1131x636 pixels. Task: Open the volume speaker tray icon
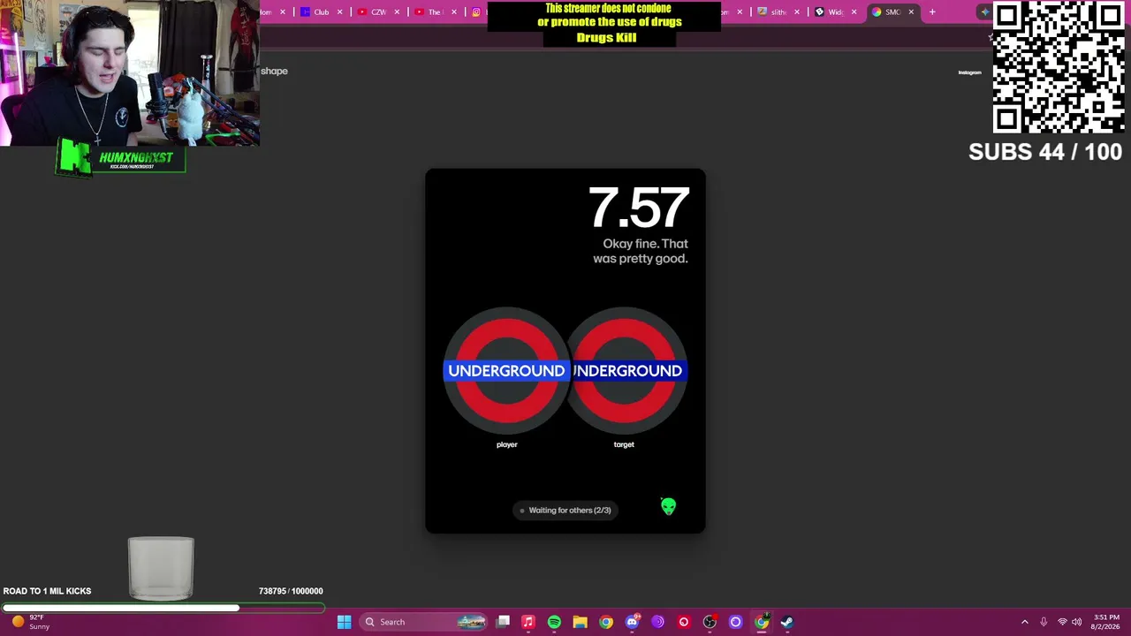click(1077, 622)
